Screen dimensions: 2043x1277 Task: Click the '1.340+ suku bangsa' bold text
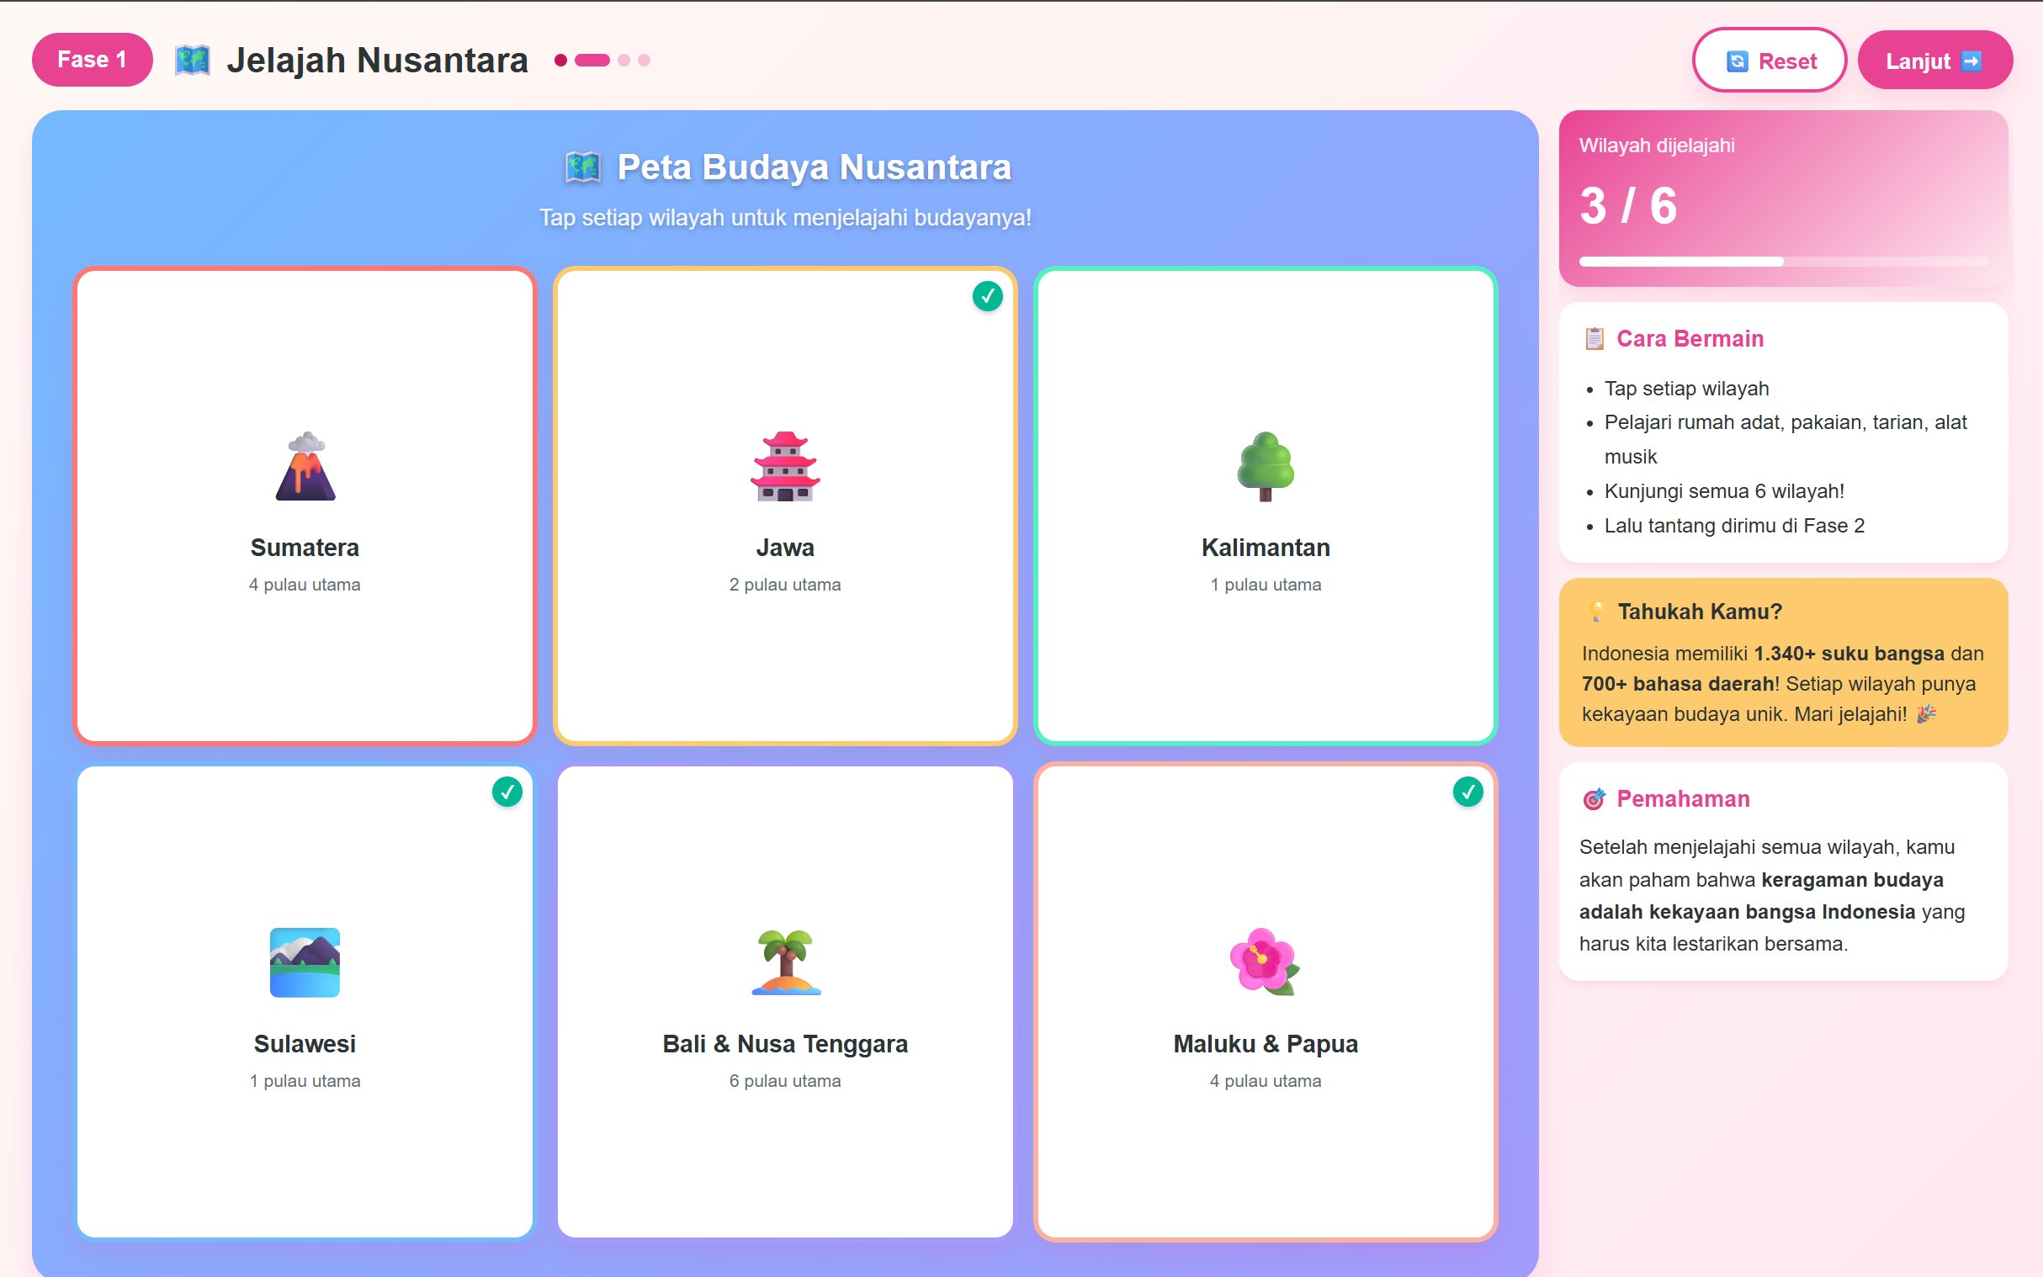1849,654
